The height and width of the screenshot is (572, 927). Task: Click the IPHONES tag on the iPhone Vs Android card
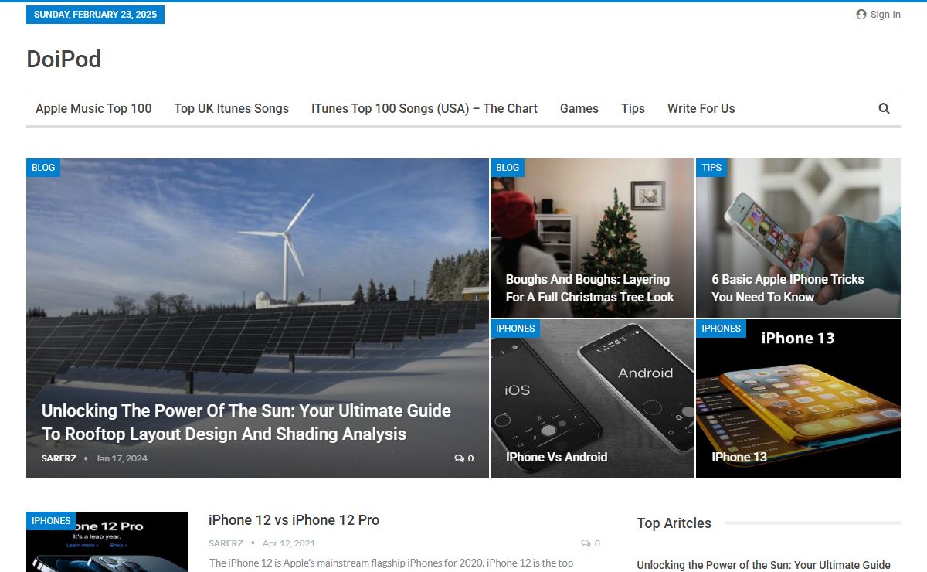pyautogui.click(x=515, y=329)
